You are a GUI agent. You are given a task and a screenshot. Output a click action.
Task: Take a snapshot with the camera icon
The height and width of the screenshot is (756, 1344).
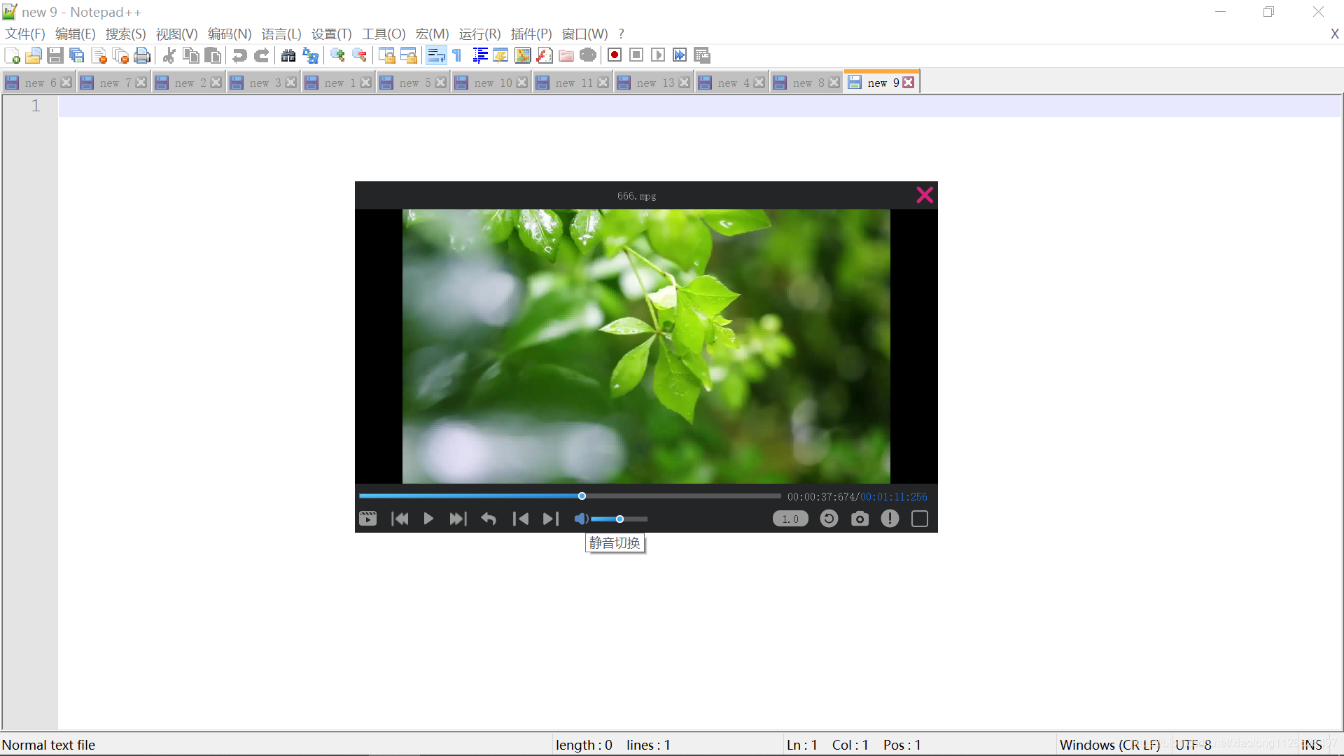pos(860,519)
